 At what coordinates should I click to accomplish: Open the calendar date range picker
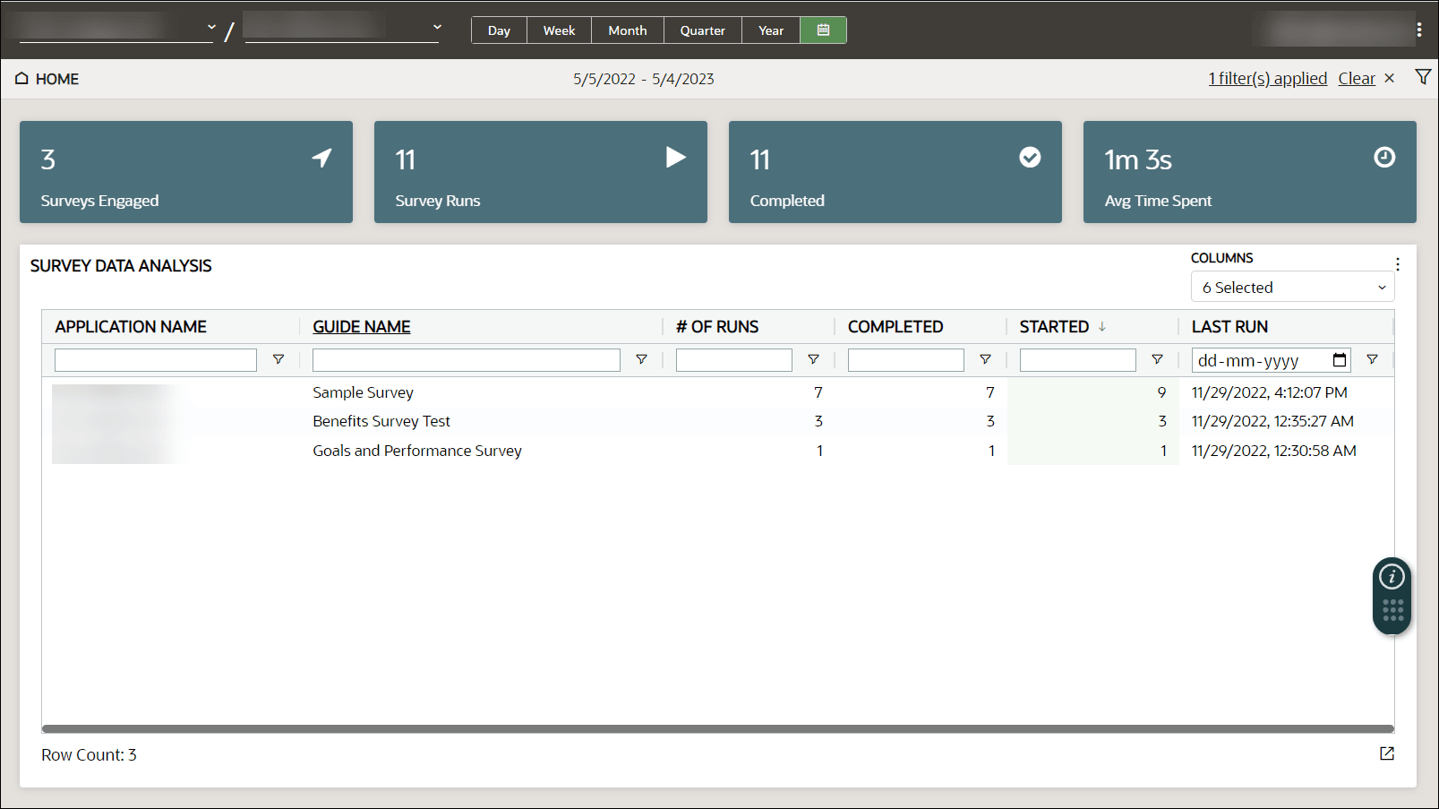pos(823,30)
